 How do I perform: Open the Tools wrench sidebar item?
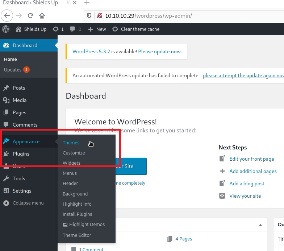[18, 178]
